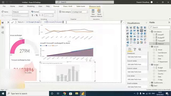The height and width of the screenshot is (96, 171).
Task: Select the treemap visual icon
Action: [145, 34]
